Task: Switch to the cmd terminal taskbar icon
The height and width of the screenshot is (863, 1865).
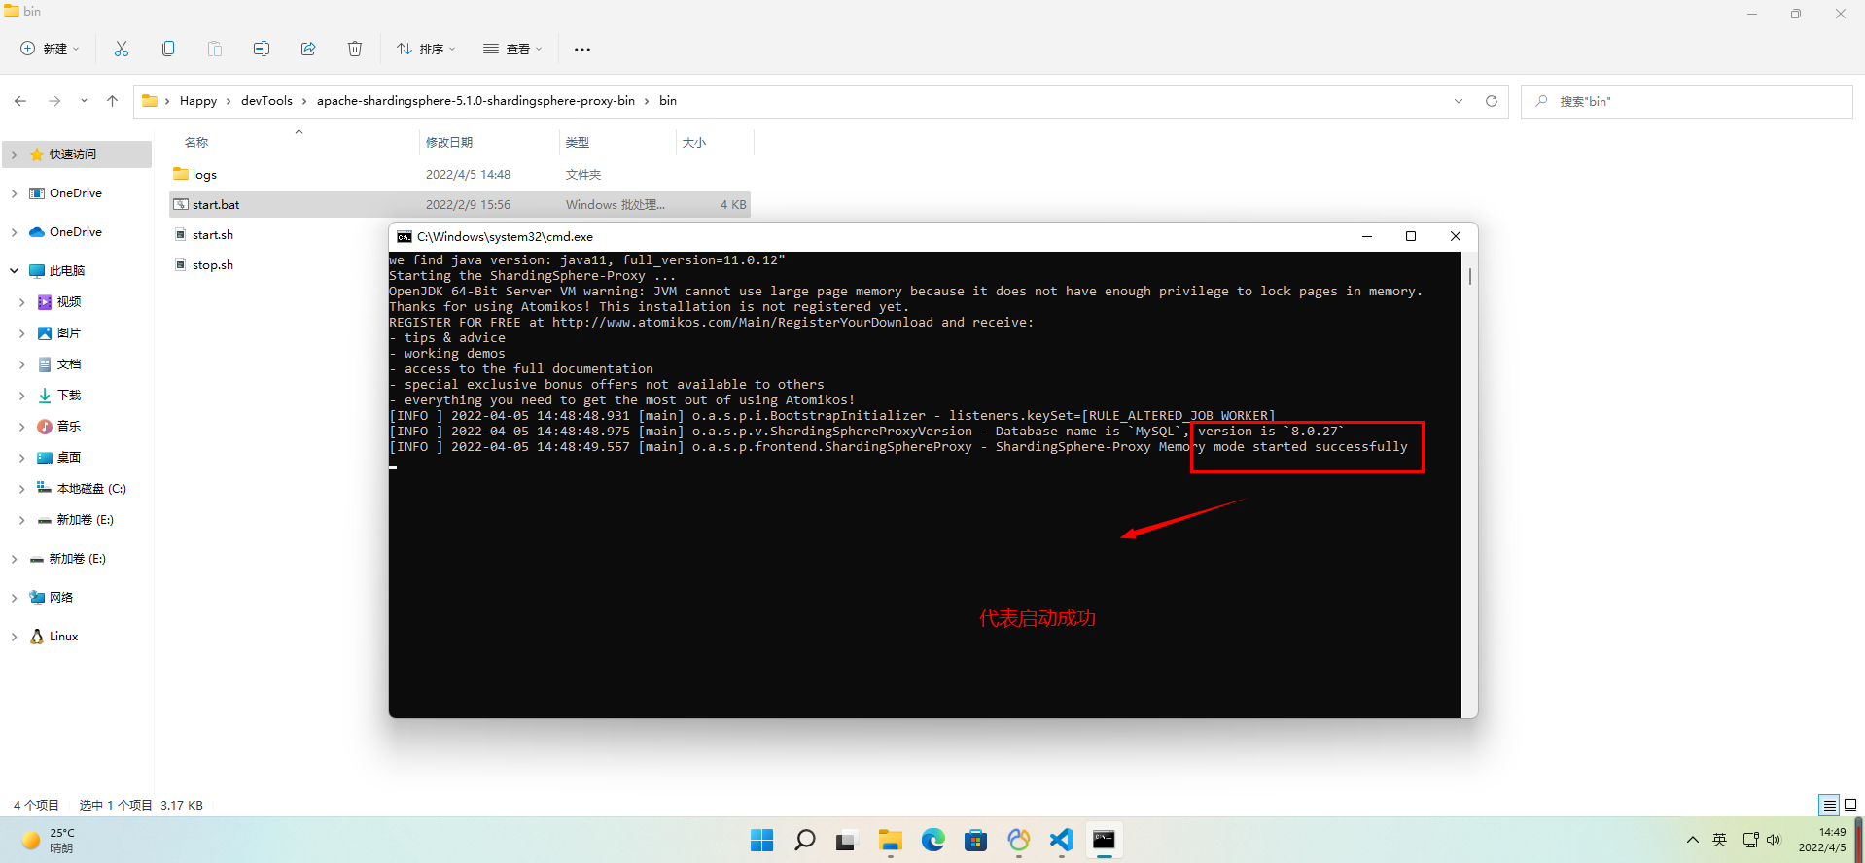Action: (1104, 841)
